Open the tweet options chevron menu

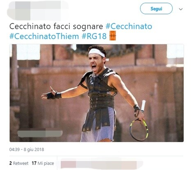click(181, 9)
